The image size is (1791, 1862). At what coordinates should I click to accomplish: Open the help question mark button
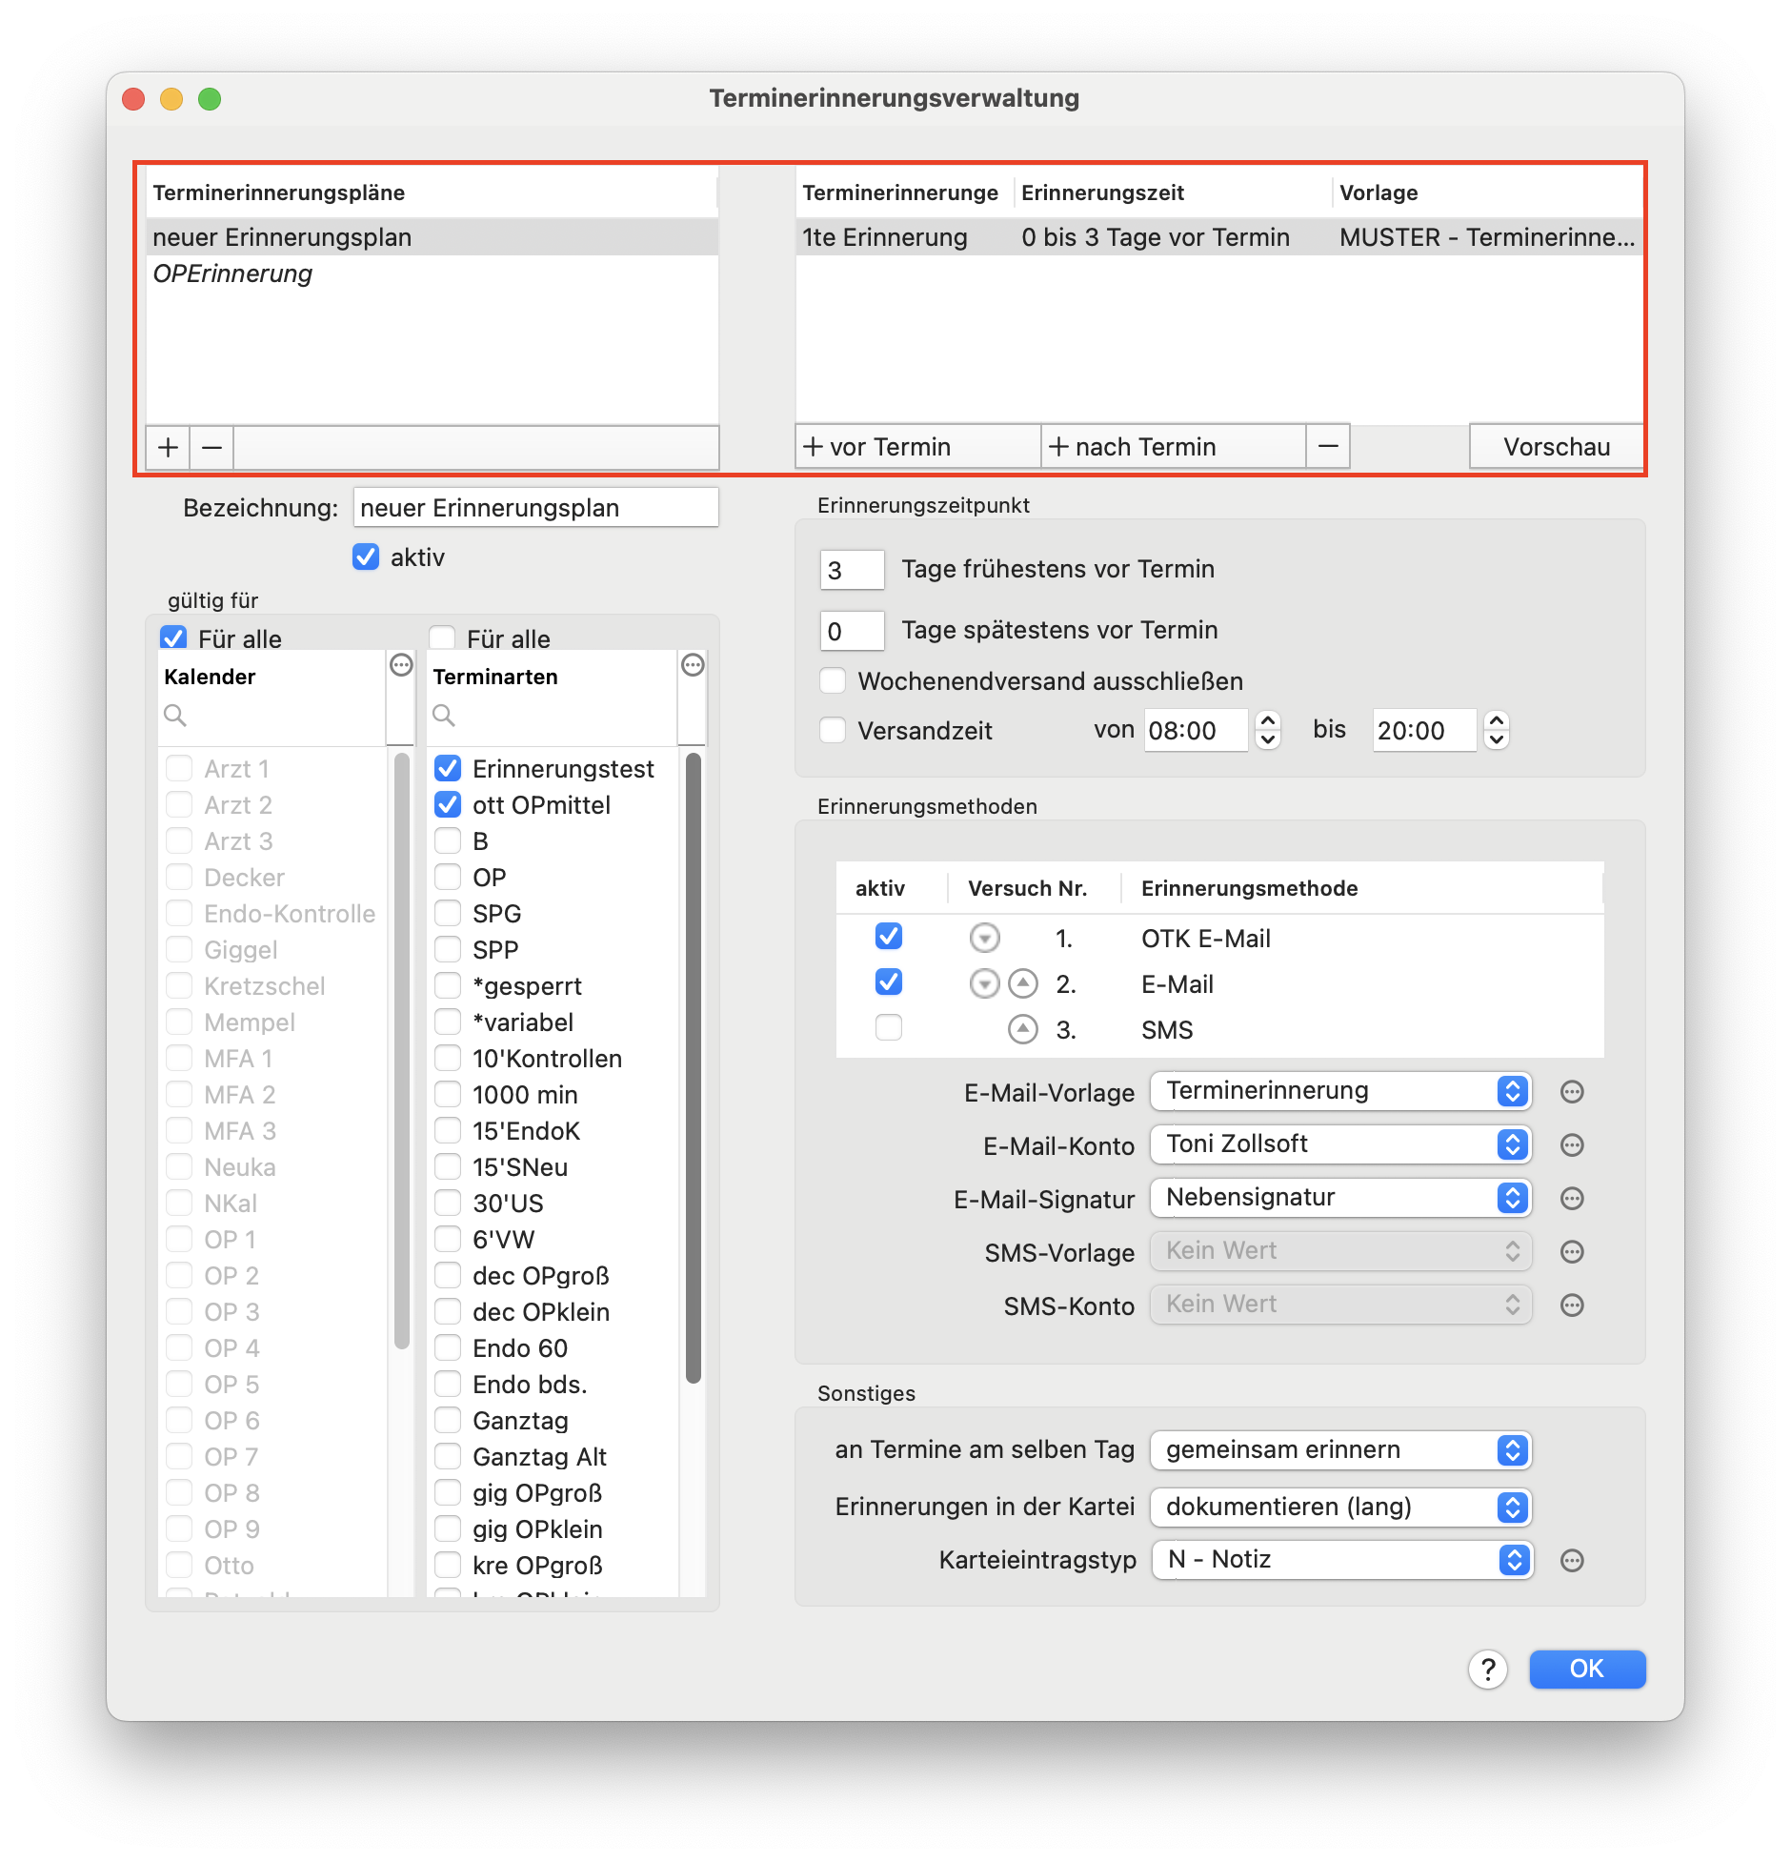(x=1488, y=1669)
